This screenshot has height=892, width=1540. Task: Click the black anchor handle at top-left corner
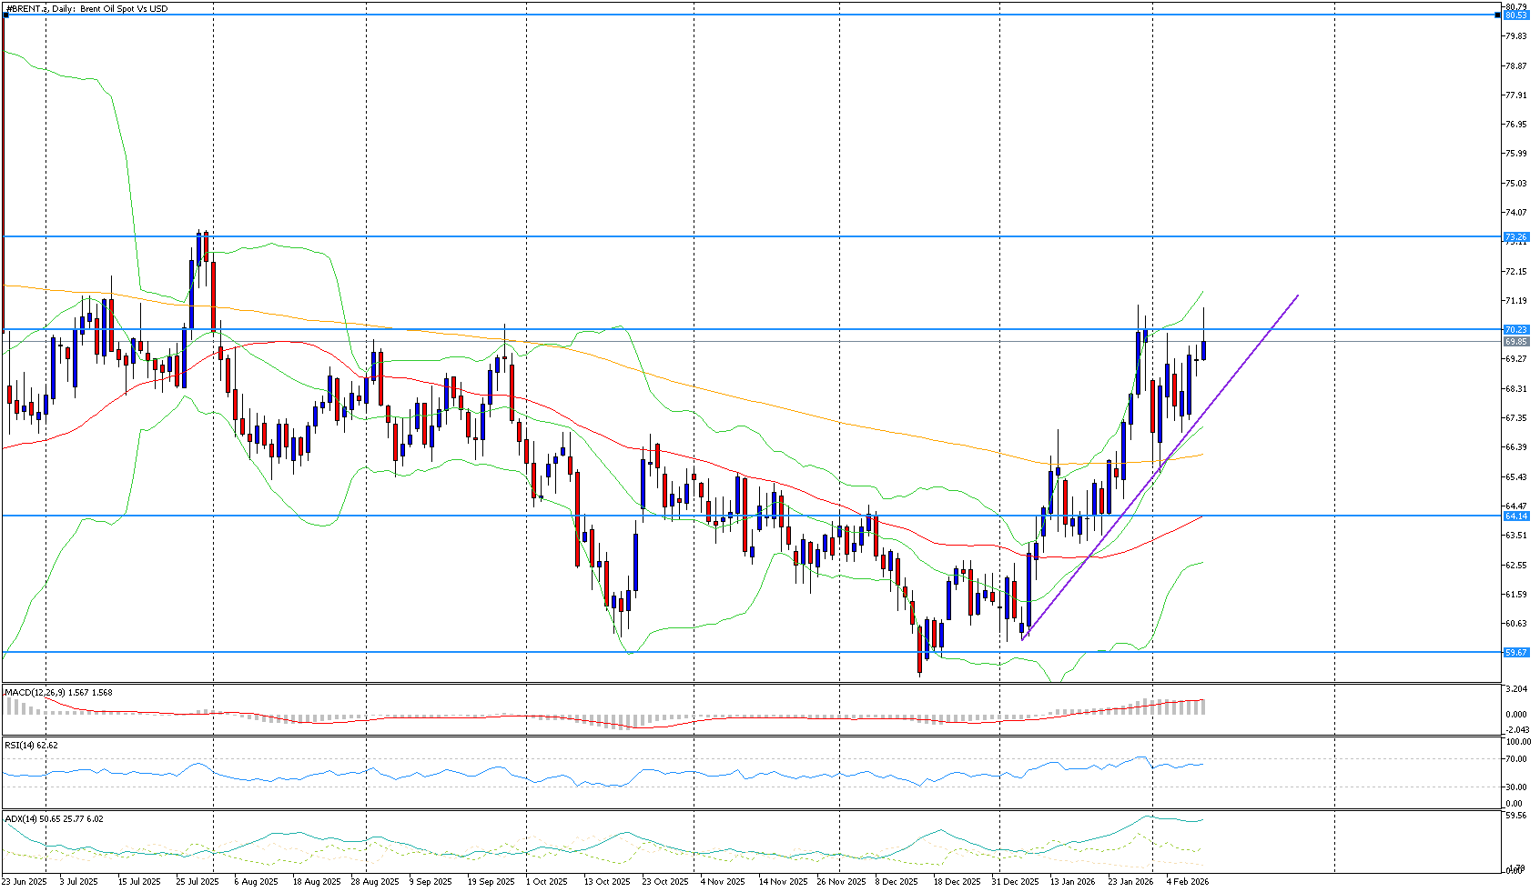click(6, 15)
